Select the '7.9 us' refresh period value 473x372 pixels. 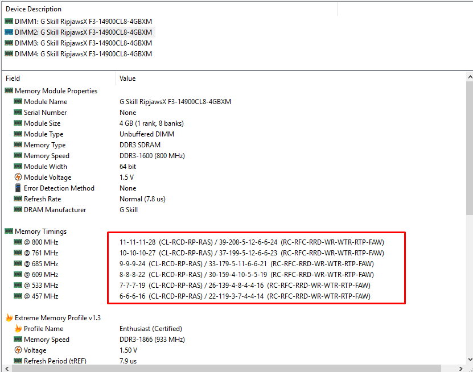click(x=128, y=361)
